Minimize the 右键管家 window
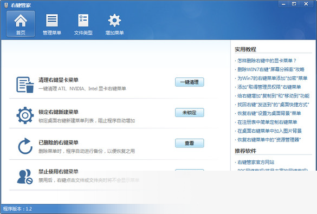The image size is (317, 214). click(283, 4)
